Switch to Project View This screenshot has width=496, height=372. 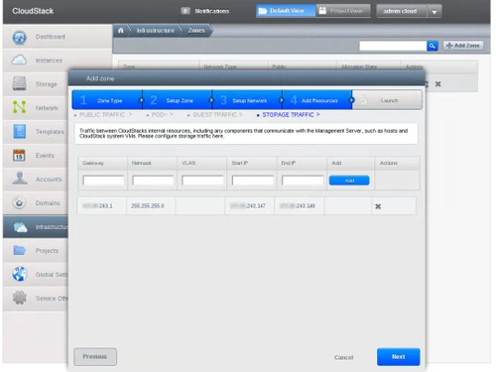point(343,11)
